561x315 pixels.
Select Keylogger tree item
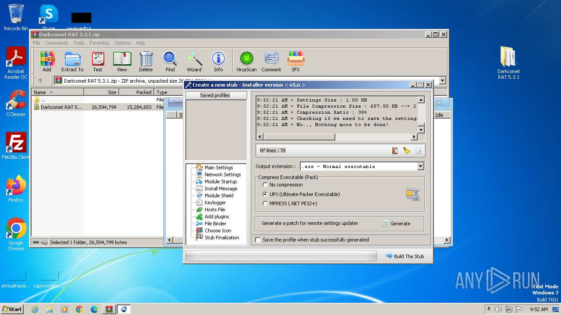coord(215,203)
